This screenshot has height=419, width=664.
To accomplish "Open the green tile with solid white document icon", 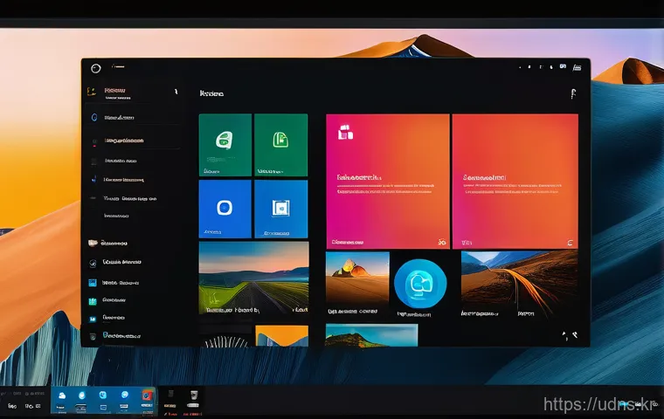I will (225, 145).
